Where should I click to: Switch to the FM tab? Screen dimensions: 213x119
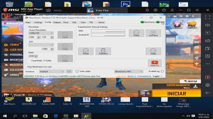[x=91, y=22]
